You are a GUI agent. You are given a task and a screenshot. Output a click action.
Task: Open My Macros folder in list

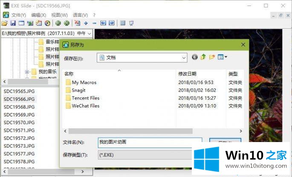pyautogui.click(x=84, y=82)
